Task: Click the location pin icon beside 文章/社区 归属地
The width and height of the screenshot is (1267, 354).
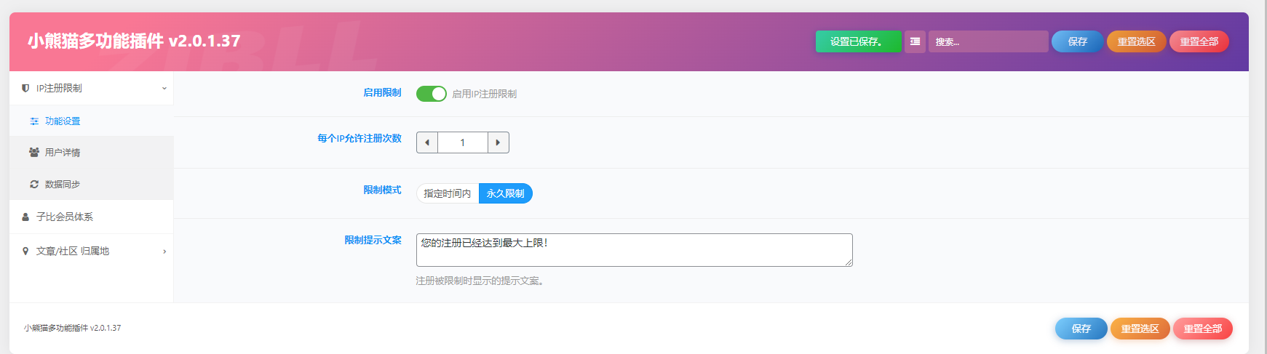Action: point(25,251)
